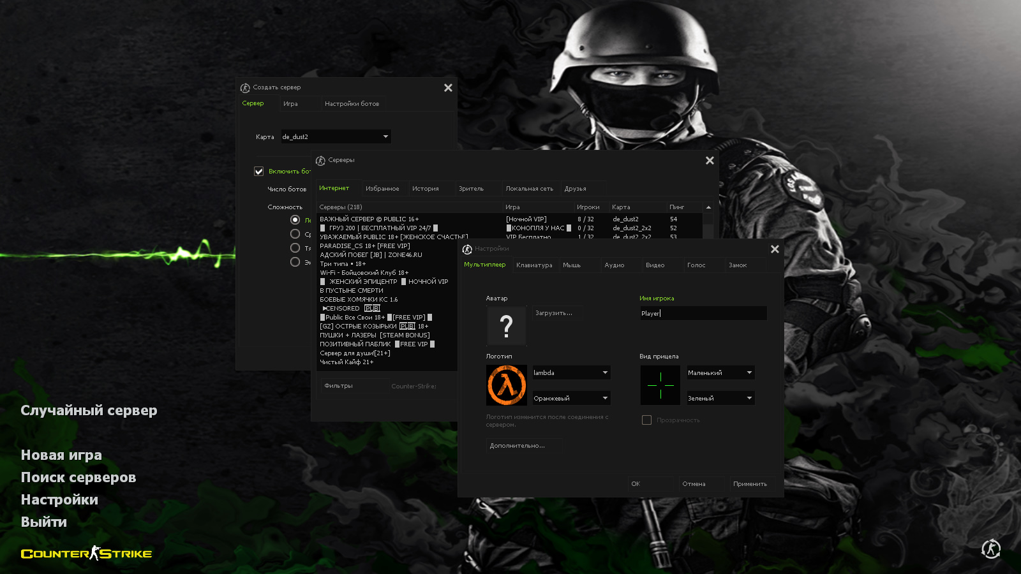Click the Counter-Strike icon in bottom-right corner
This screenshot has width=1021, height=574.
(x=990, y=548)
